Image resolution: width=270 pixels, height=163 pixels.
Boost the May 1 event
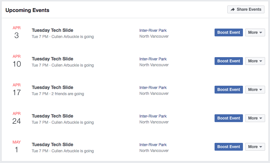coord(229,147)
